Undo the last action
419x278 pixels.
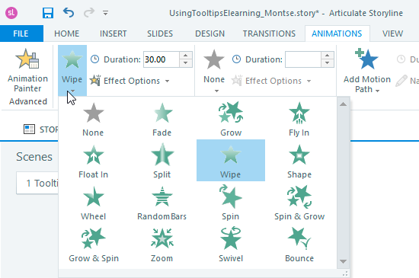pyautogui.click(x=69, y=12)
